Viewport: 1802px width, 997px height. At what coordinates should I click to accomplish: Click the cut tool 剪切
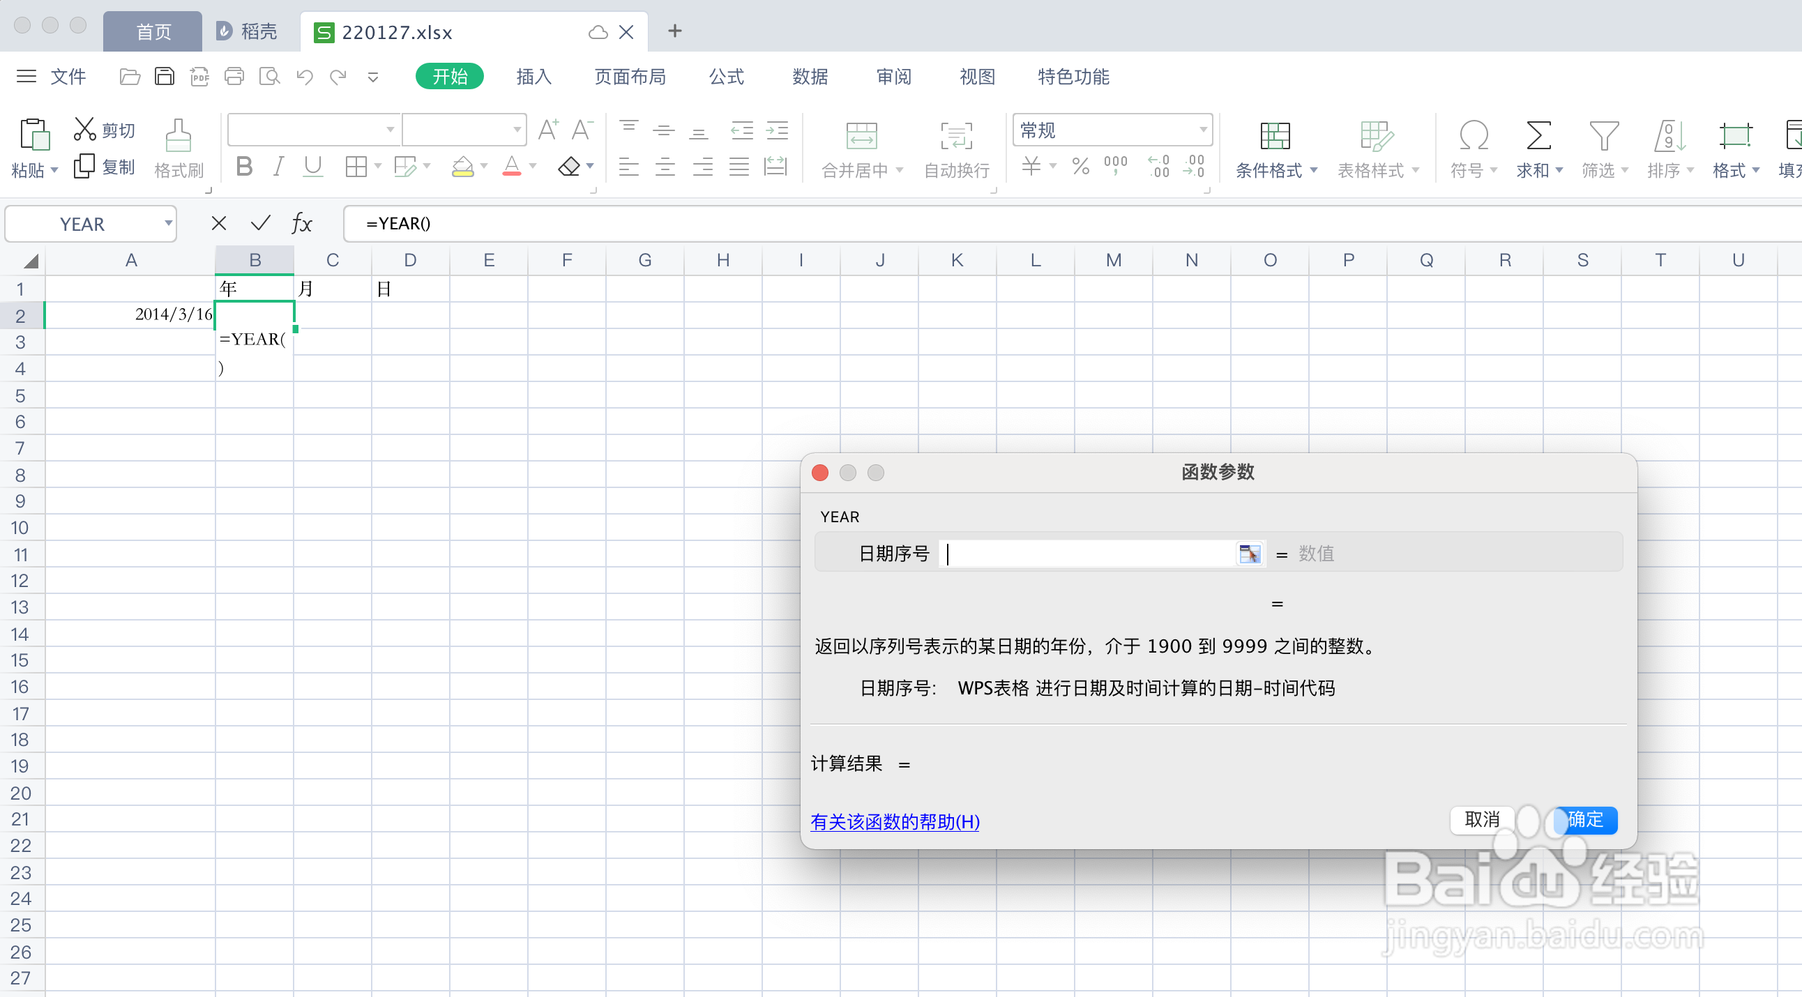point(103,129)
